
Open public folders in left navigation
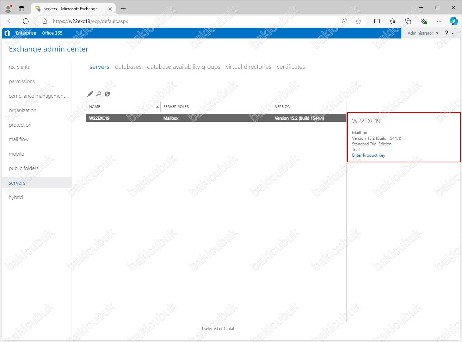coord(24,168)
